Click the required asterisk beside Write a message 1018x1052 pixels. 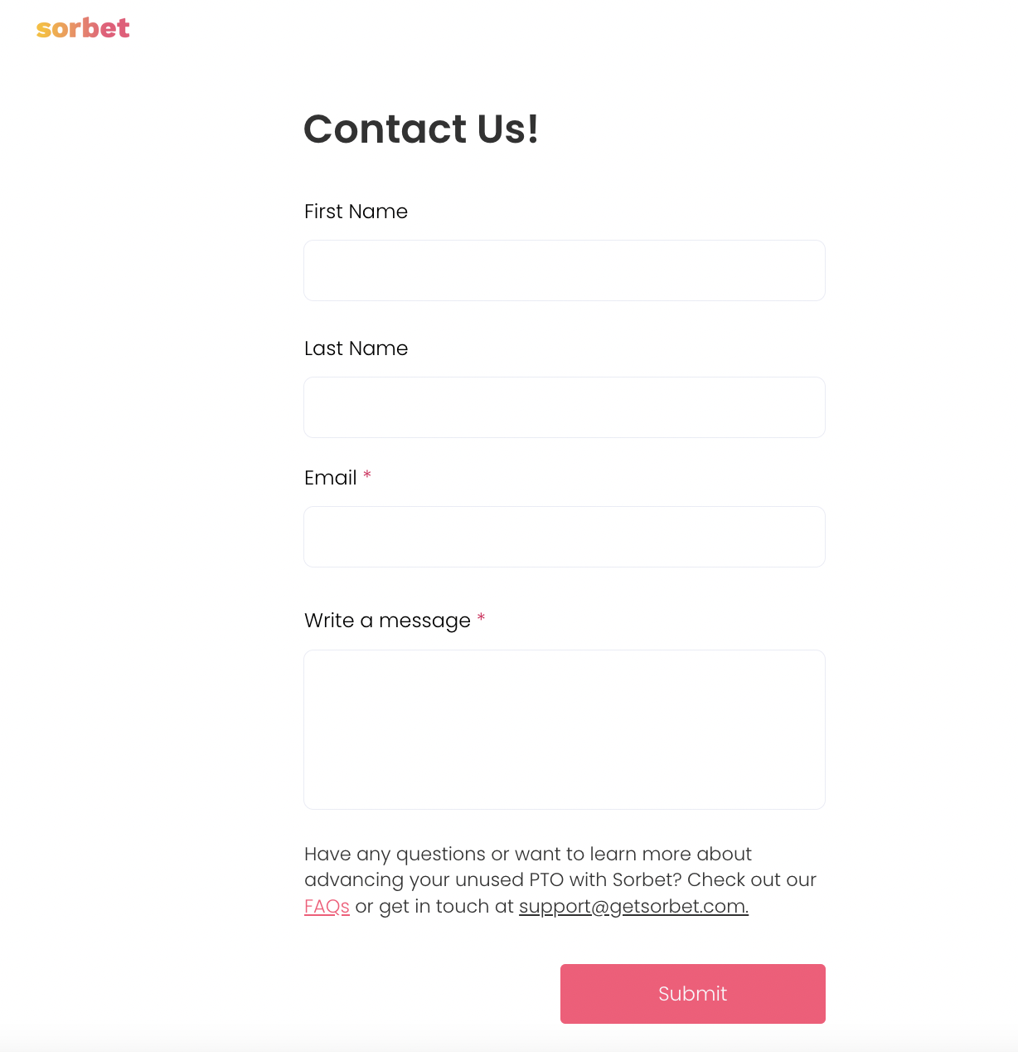coord(481,618)
